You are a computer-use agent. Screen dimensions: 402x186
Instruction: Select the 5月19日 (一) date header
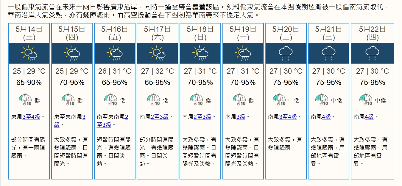(243, 33)
